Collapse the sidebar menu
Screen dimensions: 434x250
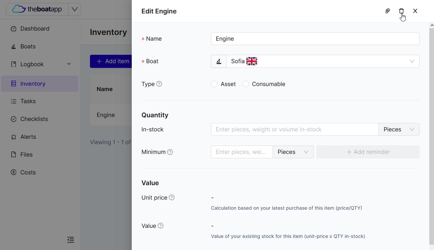tap(70, 240)
